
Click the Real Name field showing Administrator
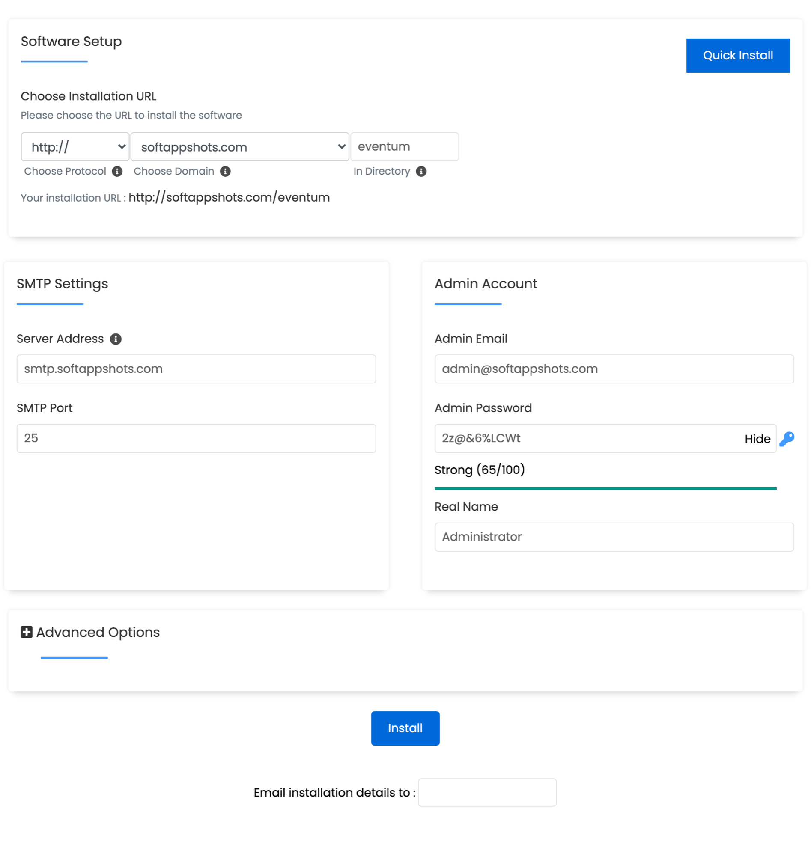614,537
